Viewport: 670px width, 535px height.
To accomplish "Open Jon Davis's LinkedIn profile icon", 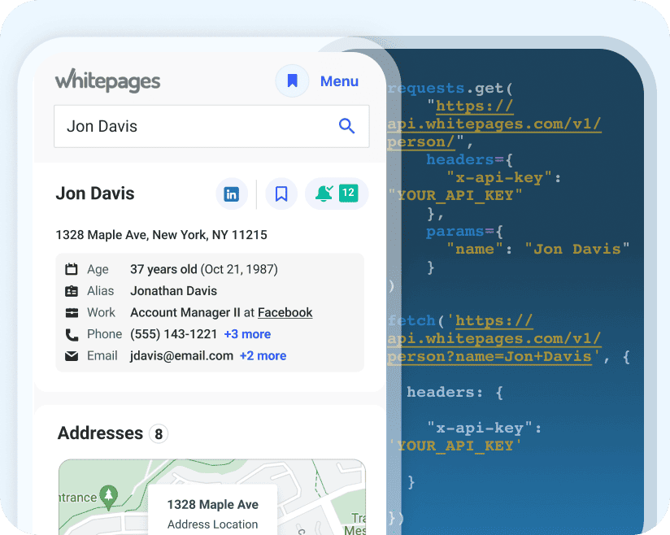I will point(232,194).
